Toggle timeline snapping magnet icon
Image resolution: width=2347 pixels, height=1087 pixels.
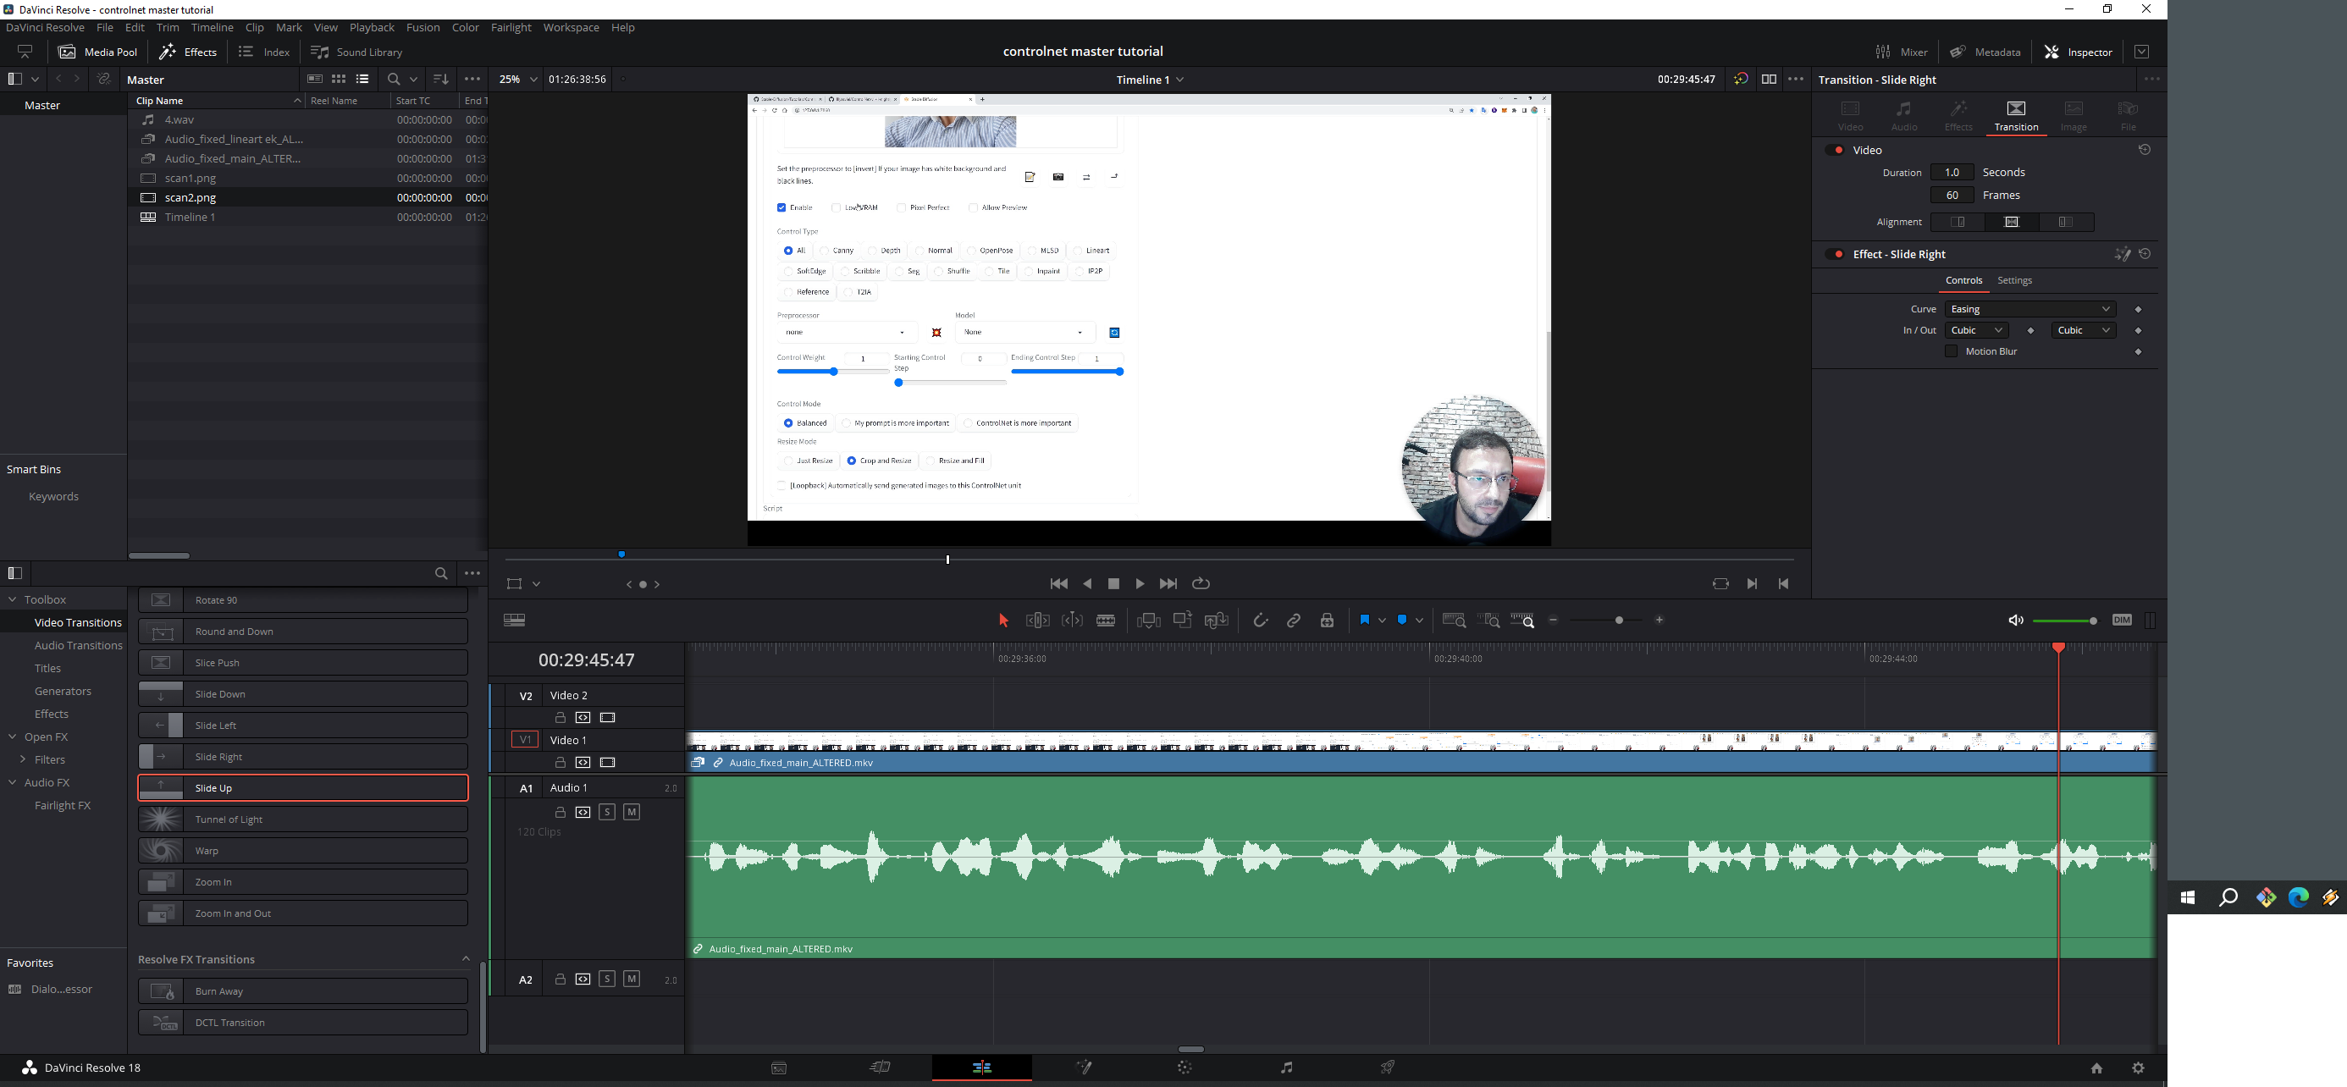coord(1260,621)
